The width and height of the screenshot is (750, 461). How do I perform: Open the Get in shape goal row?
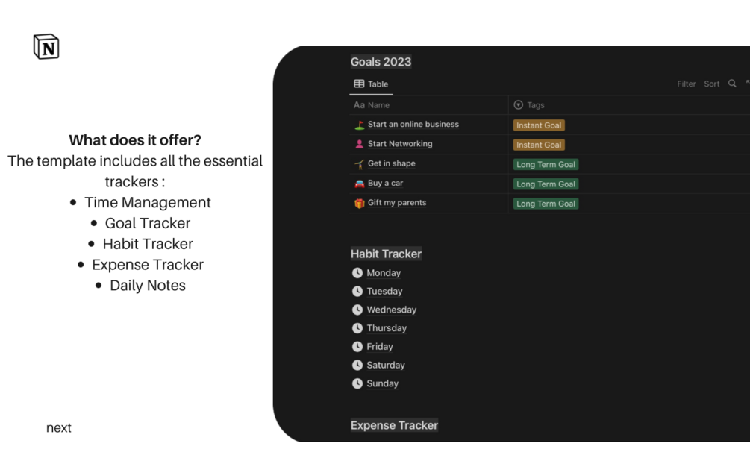coord(391,163)
